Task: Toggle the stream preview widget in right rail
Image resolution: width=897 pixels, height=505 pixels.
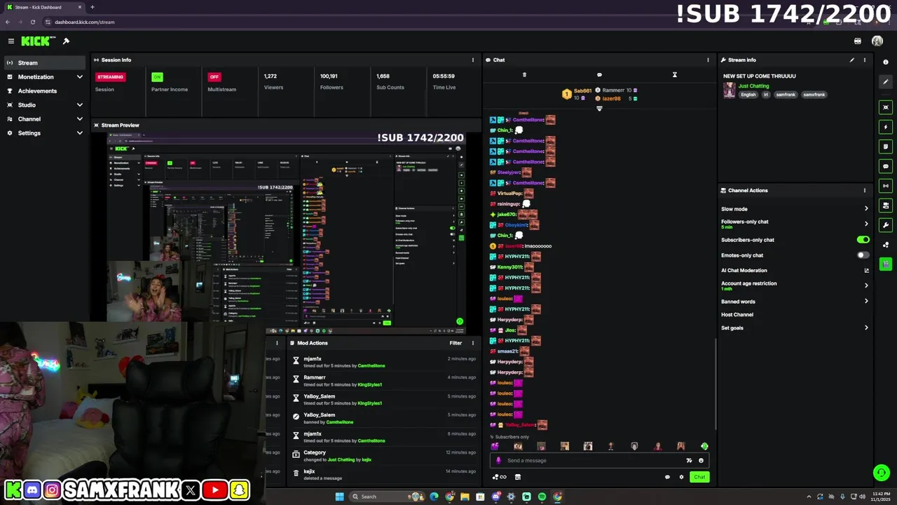Action: [886, 107]
